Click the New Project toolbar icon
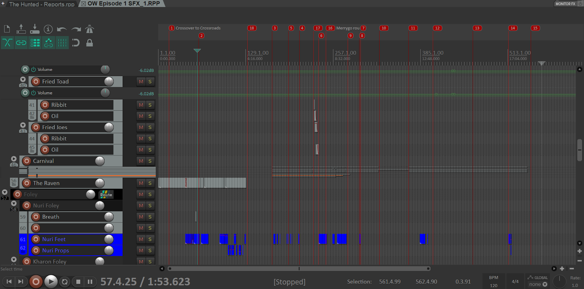Image resolution: width=584 pixels, height=289 pixels. (7, 29)
